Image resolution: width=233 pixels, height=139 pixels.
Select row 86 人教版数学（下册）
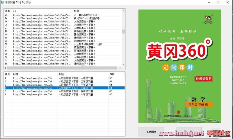pyautogui.click(x=63, y=57)
